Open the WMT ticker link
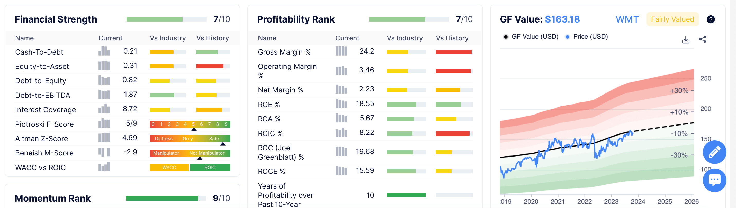 click(x=627, y=19)
